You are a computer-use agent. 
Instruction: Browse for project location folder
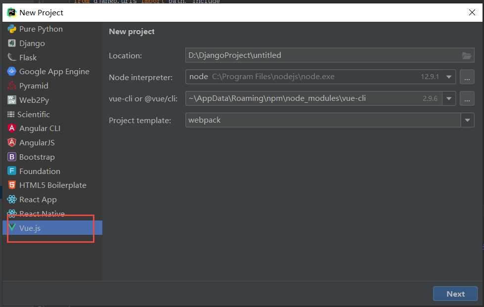466,56
